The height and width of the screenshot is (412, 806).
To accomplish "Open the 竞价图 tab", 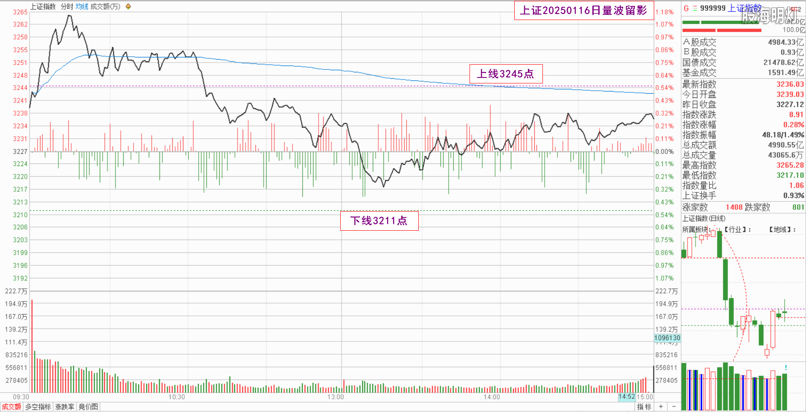I will (88, 407).
